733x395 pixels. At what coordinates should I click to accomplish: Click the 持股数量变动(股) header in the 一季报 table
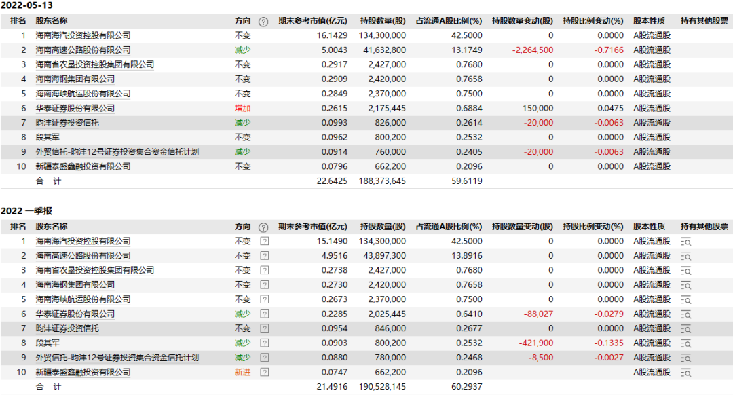tap(523, 227)
